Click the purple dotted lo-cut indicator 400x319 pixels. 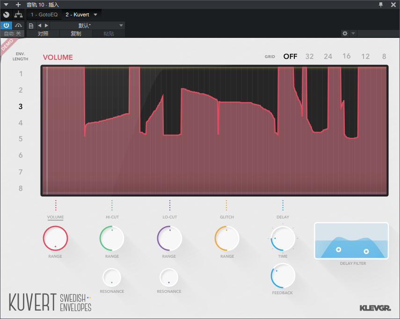point(170,205)
